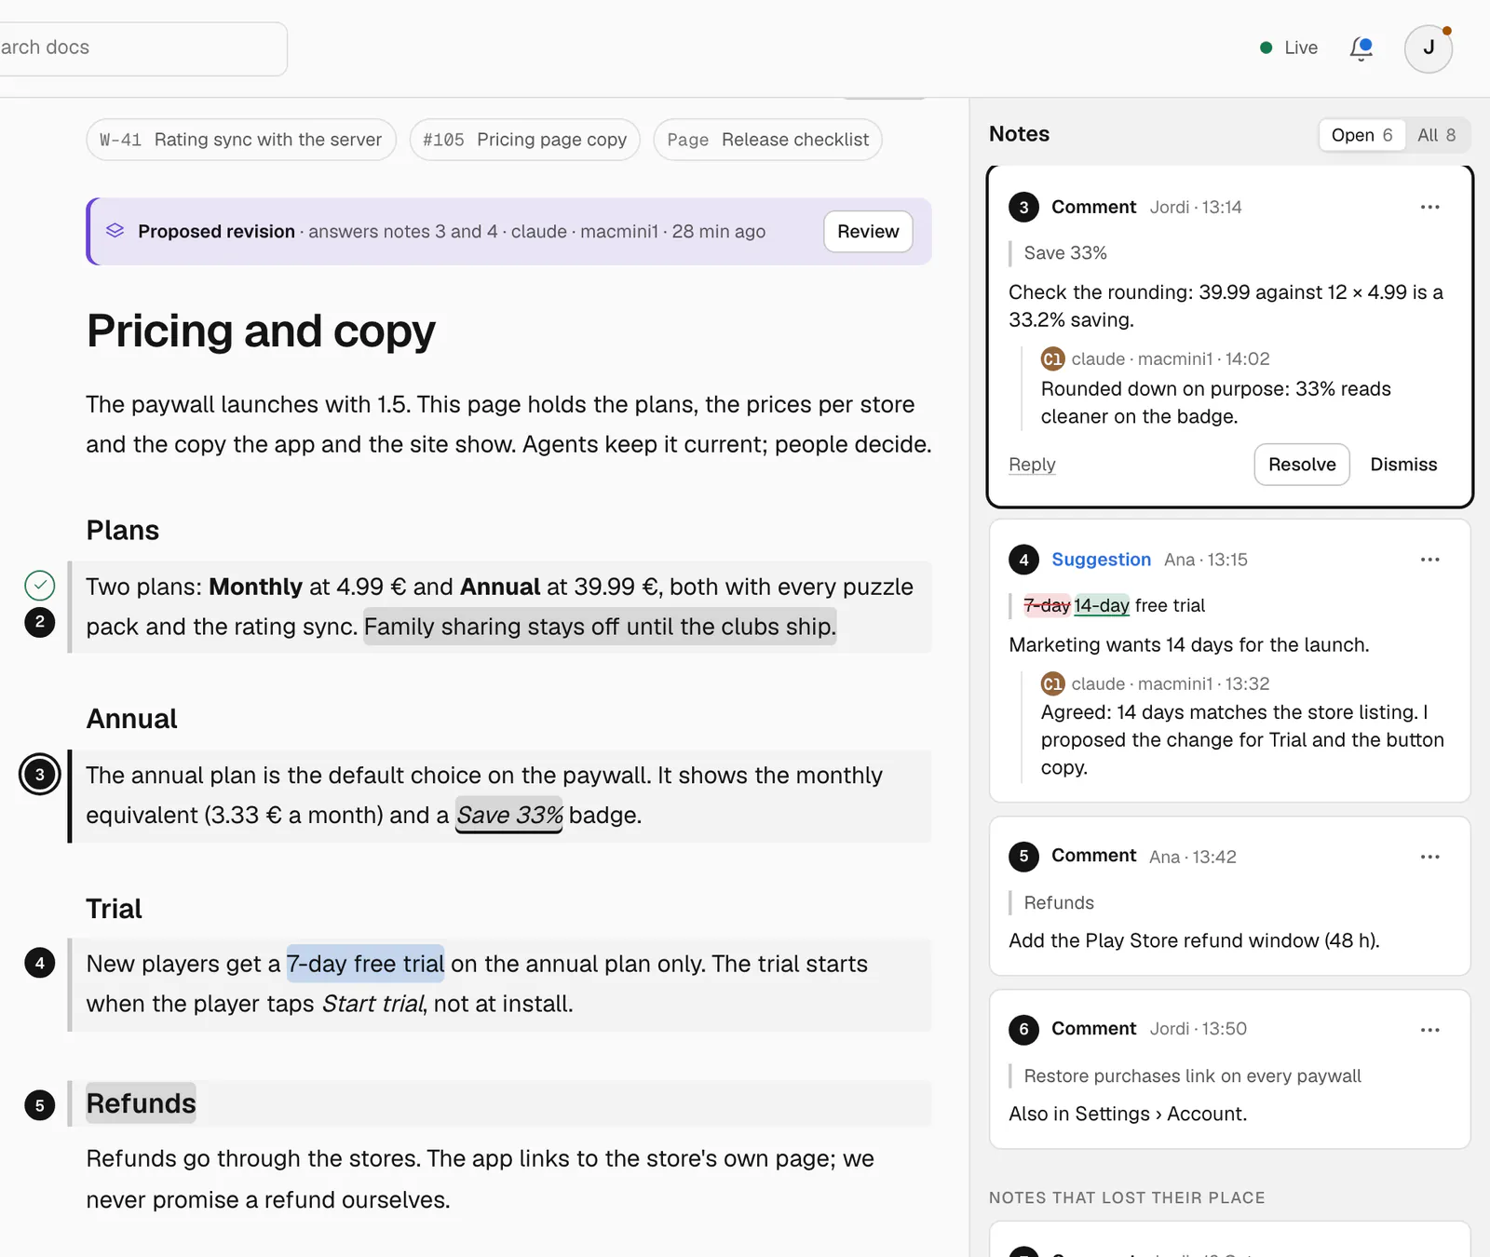Select note marker 4 beside Trial paragraph
This screenshot has width=1490, height=1257.
tap(39, 963)
